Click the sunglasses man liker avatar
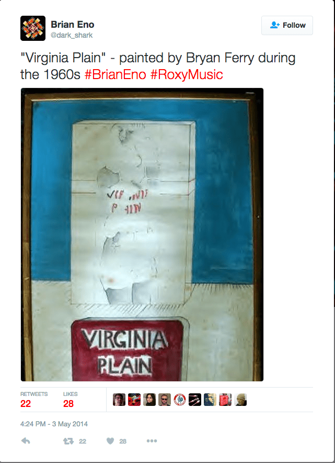335x463 pixels. [x=165, y=400]
